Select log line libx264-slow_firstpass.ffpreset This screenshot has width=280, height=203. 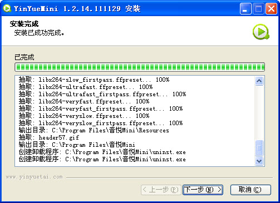[94, 80]
